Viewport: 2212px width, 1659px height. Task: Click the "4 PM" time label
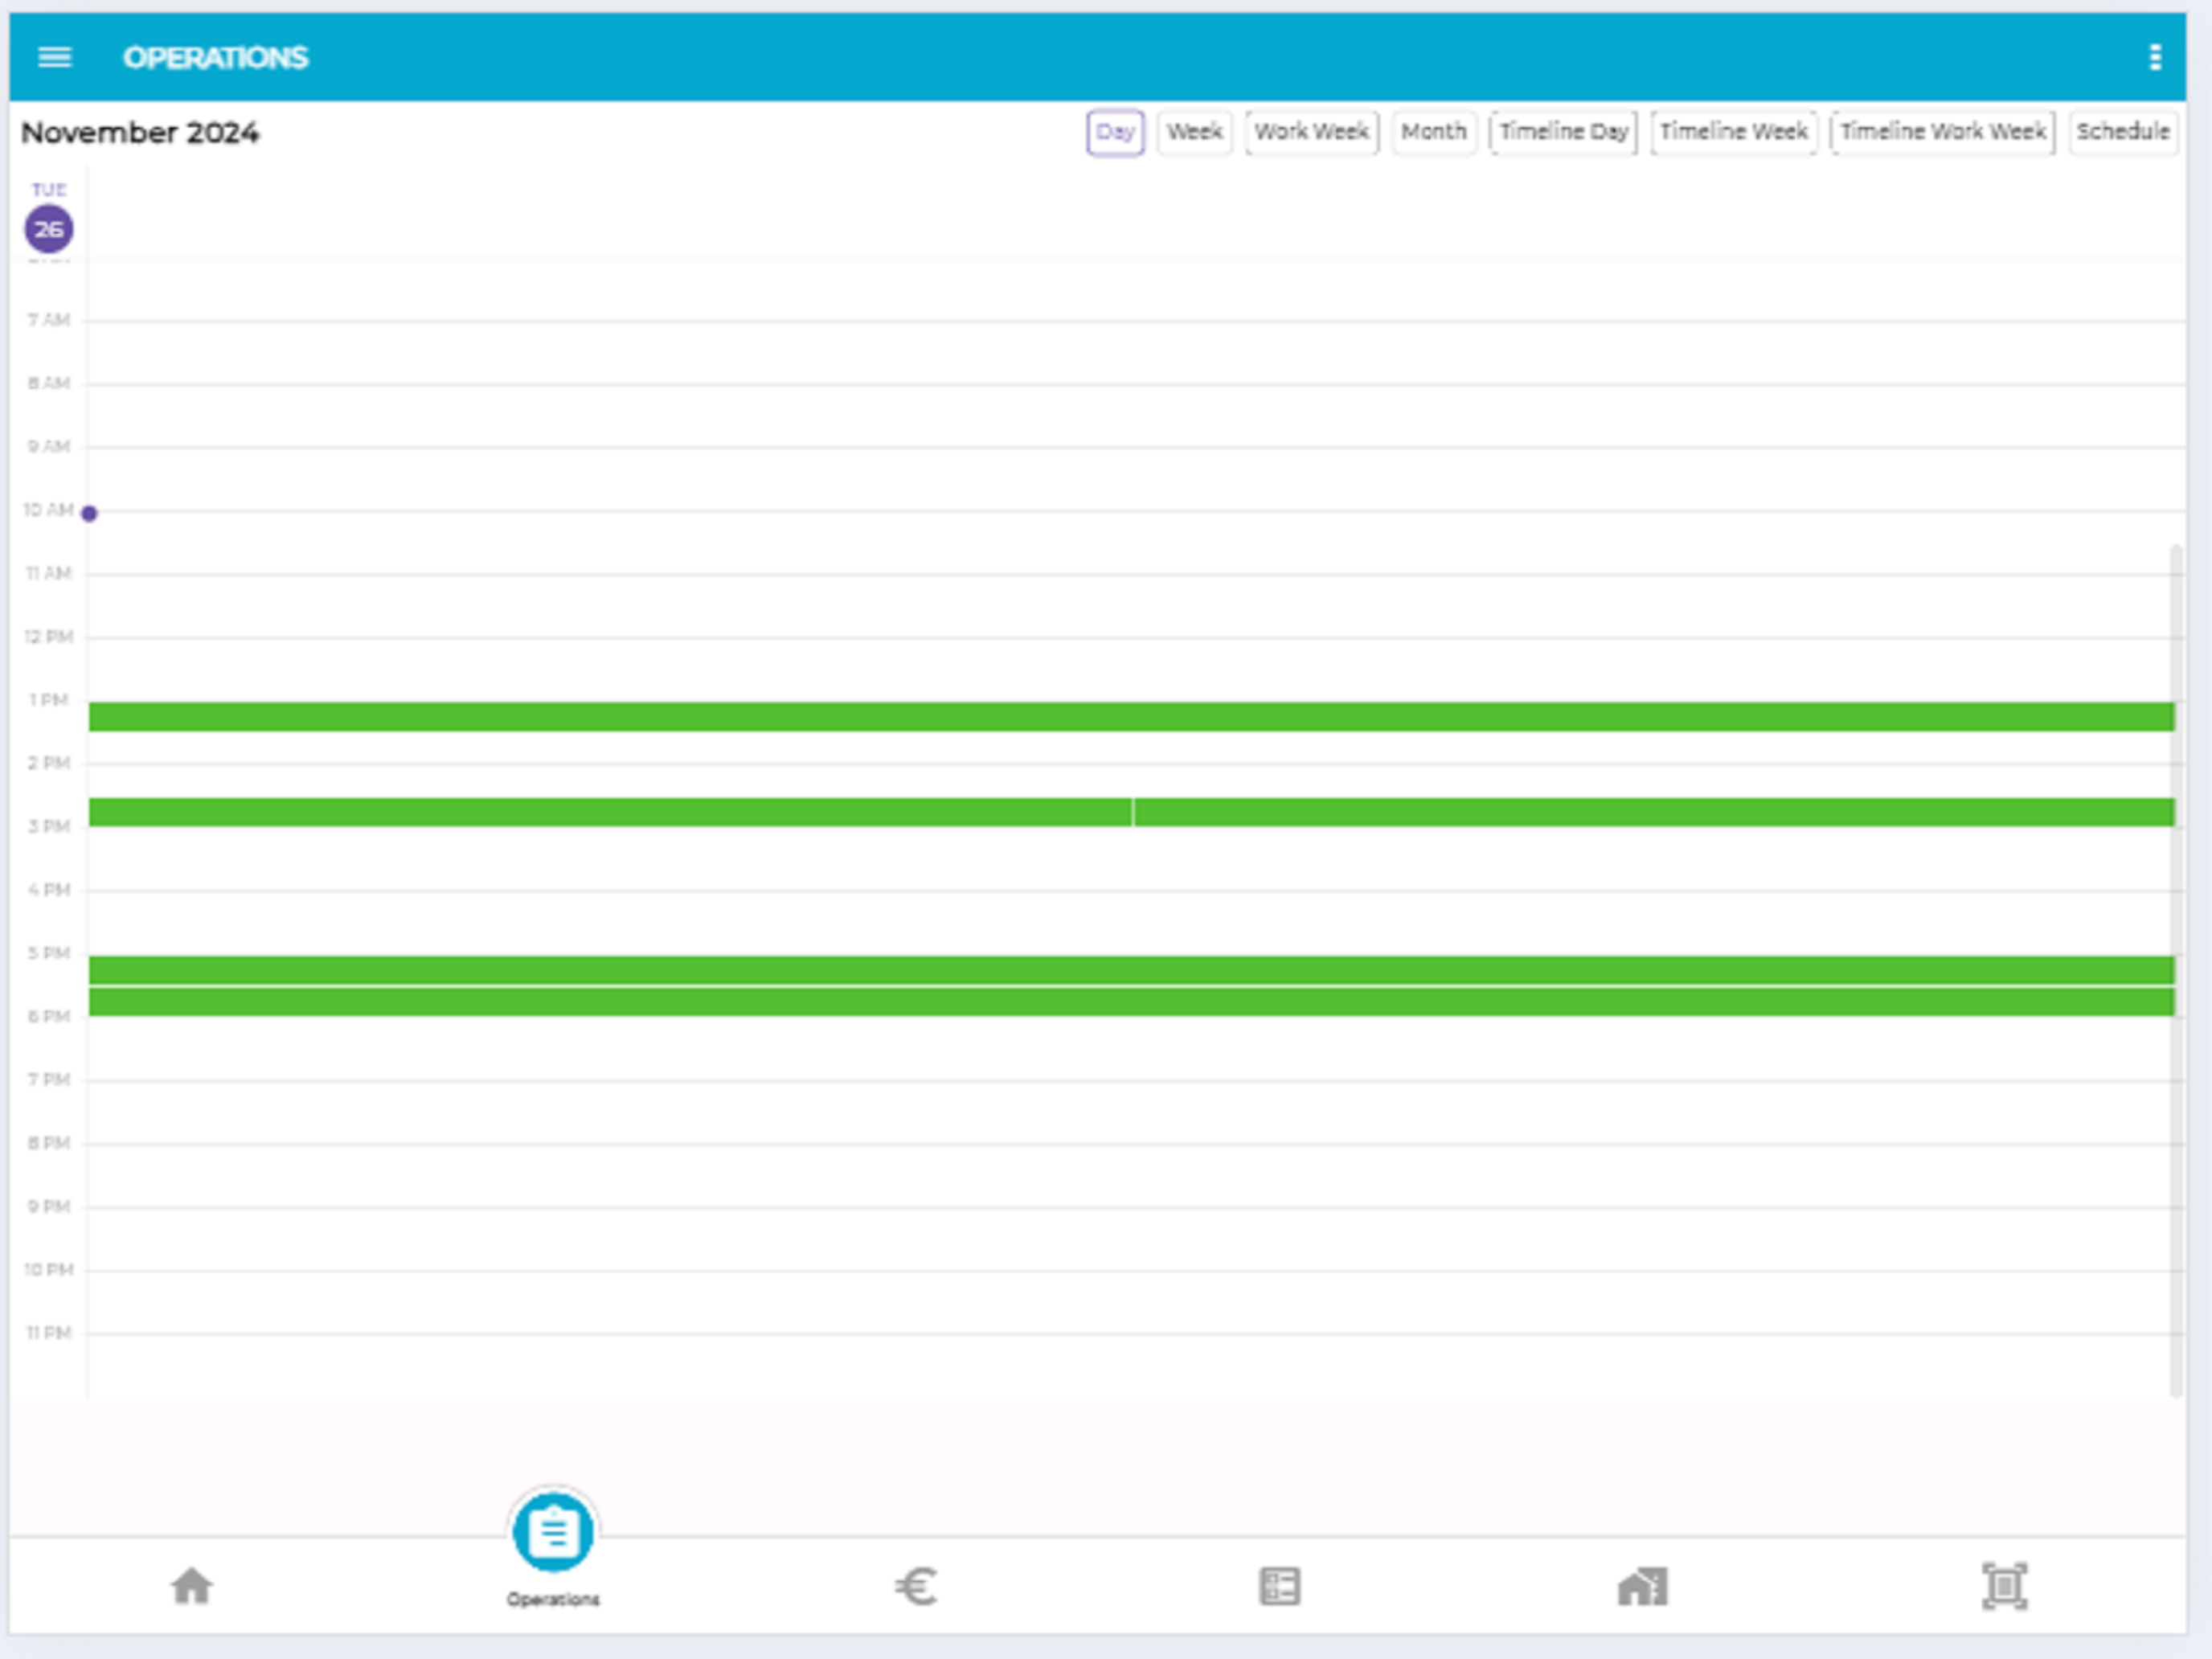[x=49, y=889]
